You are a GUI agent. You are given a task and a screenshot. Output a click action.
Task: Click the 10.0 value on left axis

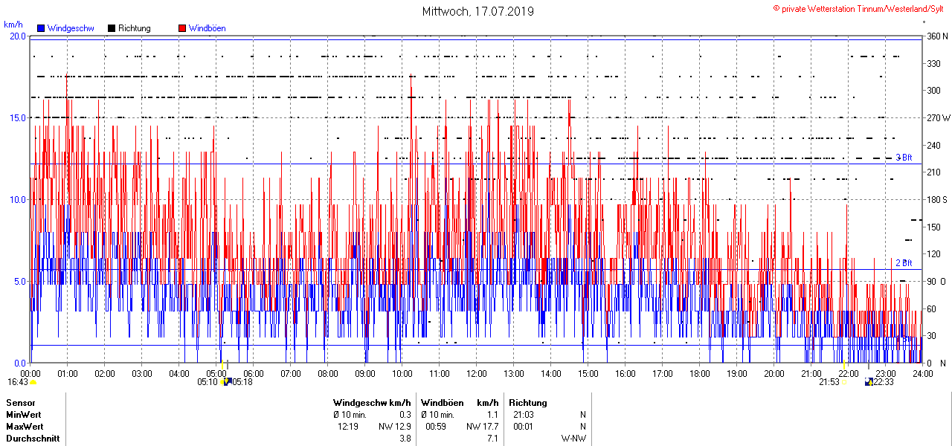click(17, 199)
